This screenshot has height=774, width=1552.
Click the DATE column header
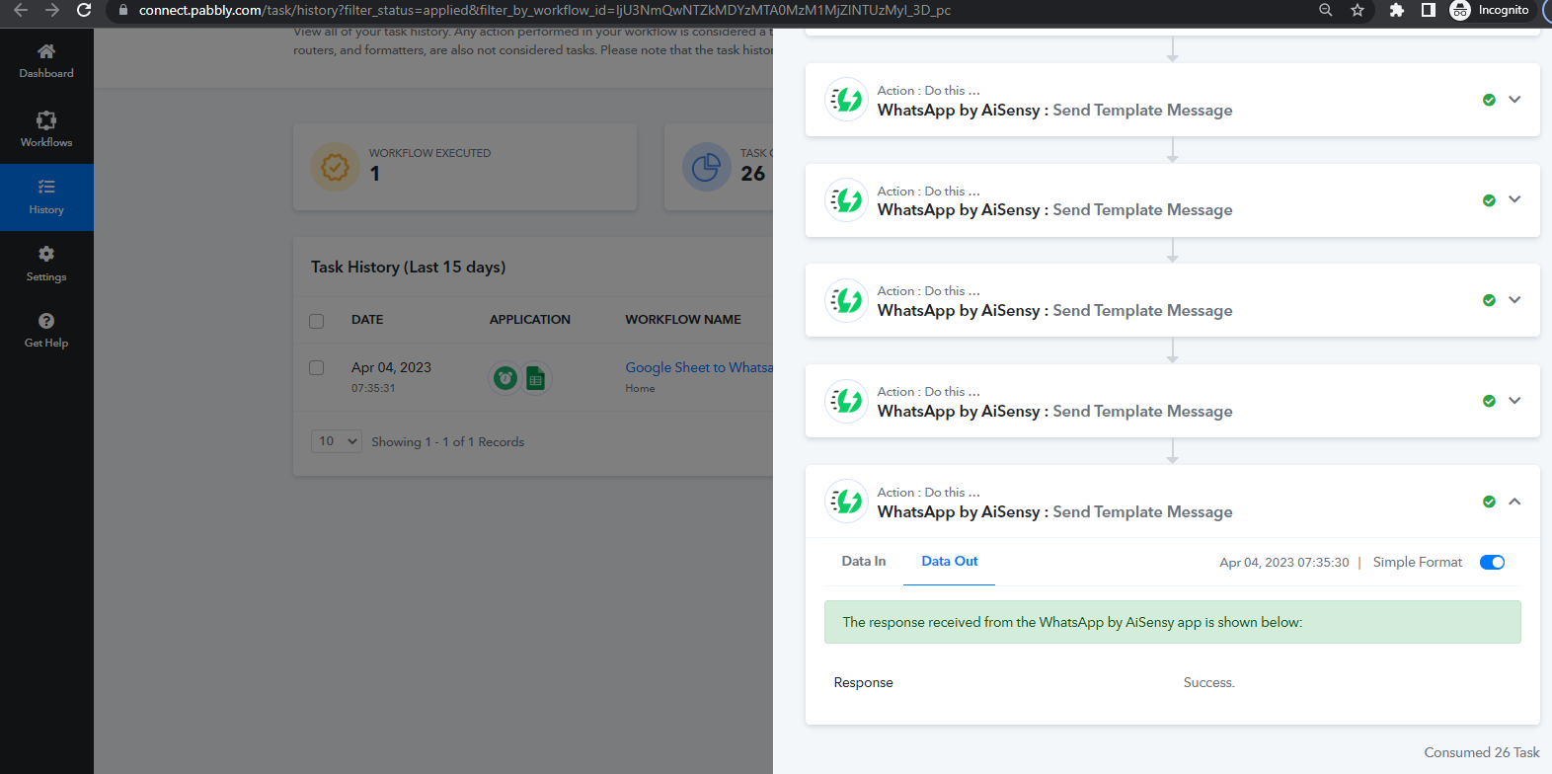tap(367, 320)
